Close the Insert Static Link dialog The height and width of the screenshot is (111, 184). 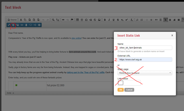pos(172,35)
